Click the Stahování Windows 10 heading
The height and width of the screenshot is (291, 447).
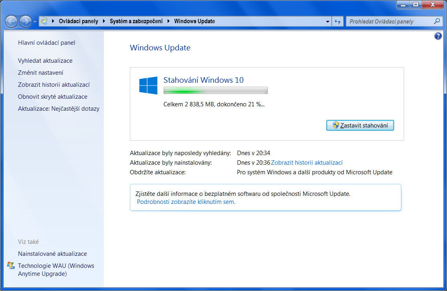coord(203,80)
